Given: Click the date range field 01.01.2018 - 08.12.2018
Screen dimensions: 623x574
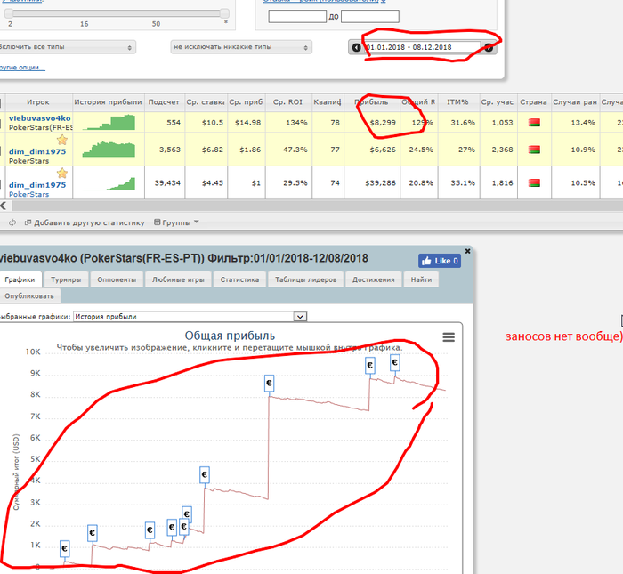Looking at the screenshot, I should [x=423, y=47].
